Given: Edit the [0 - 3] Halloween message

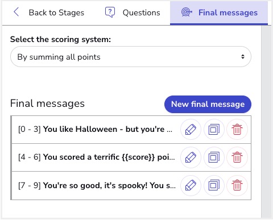Looking at the screenshot, I should [x=191, y=130].
